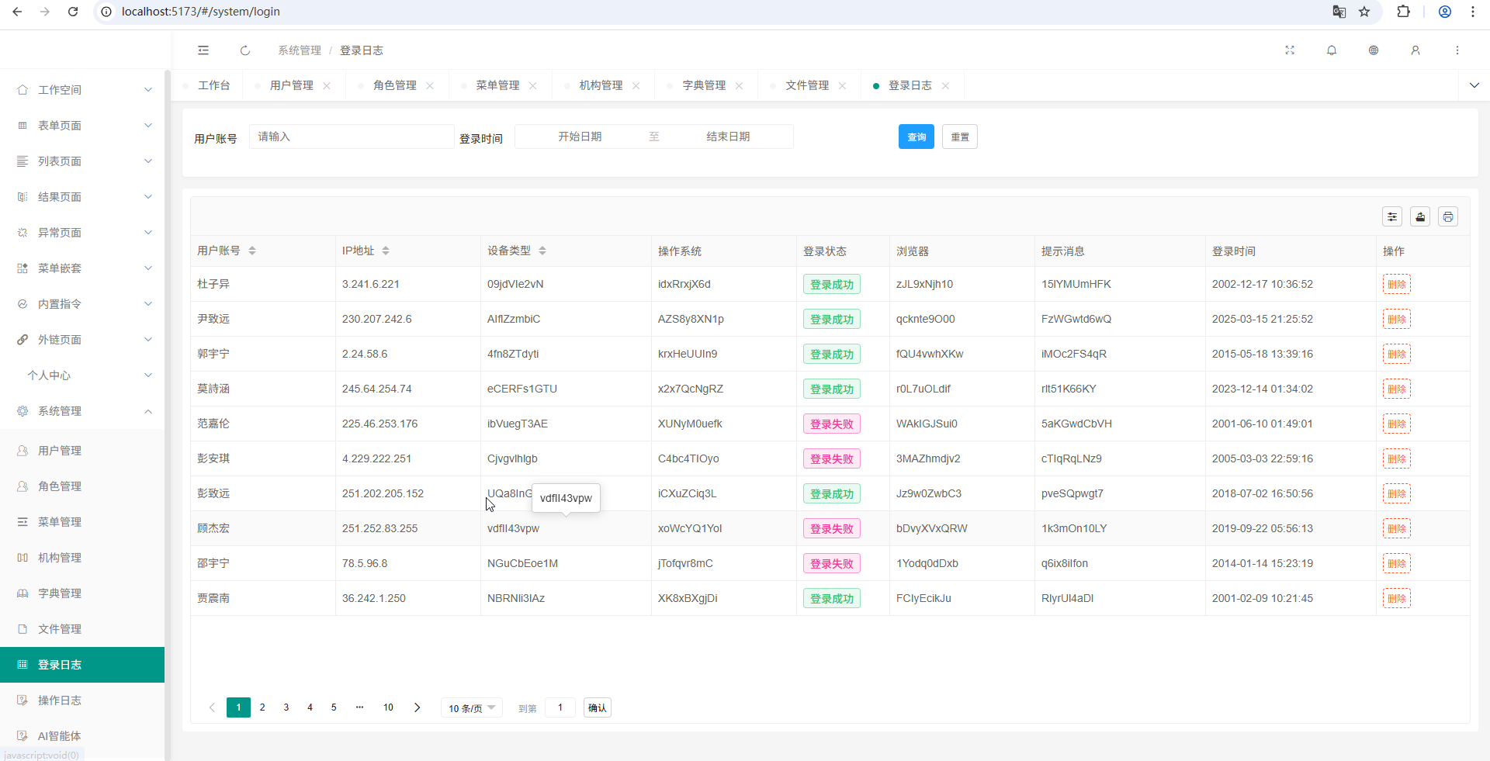
Task: Expand 结果页面 sidebar menu
Action: [x=82, y=197]
